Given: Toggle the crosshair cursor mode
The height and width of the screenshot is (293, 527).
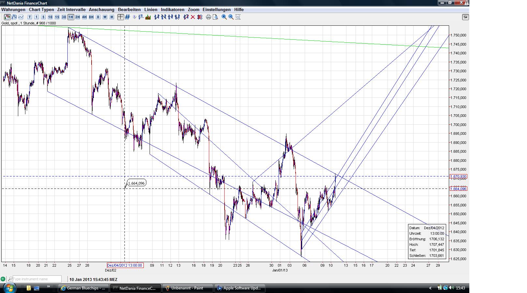Looking at the screenshot, I should pos(120,17).
